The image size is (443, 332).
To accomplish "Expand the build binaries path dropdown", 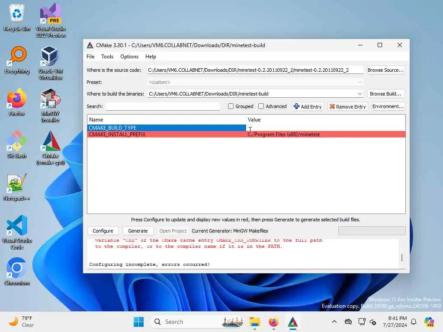I will 360,94.
